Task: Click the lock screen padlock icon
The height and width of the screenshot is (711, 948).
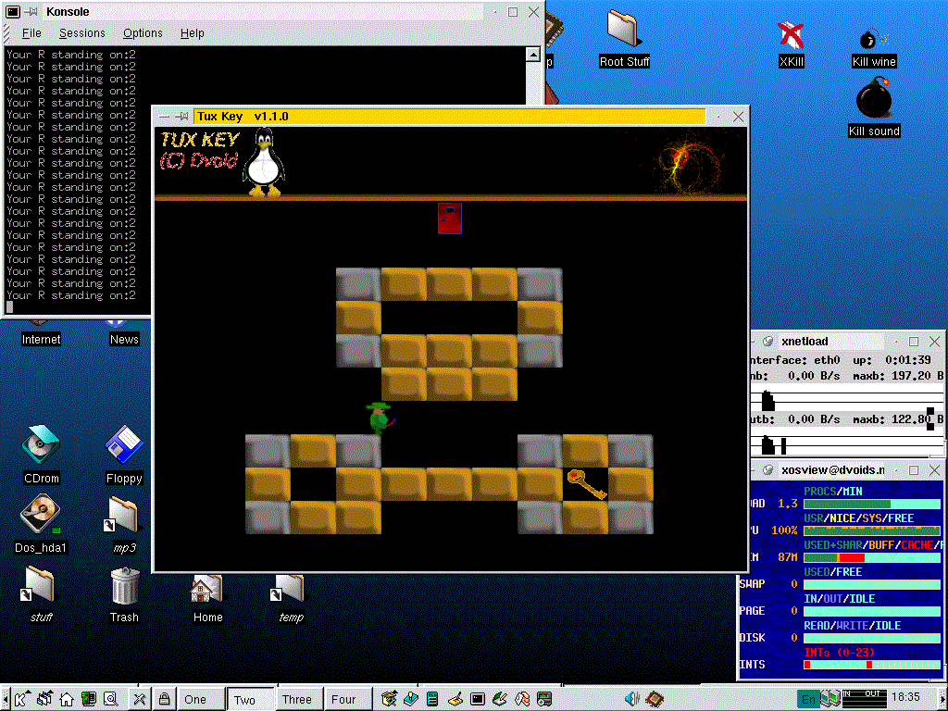Action: 164,699
